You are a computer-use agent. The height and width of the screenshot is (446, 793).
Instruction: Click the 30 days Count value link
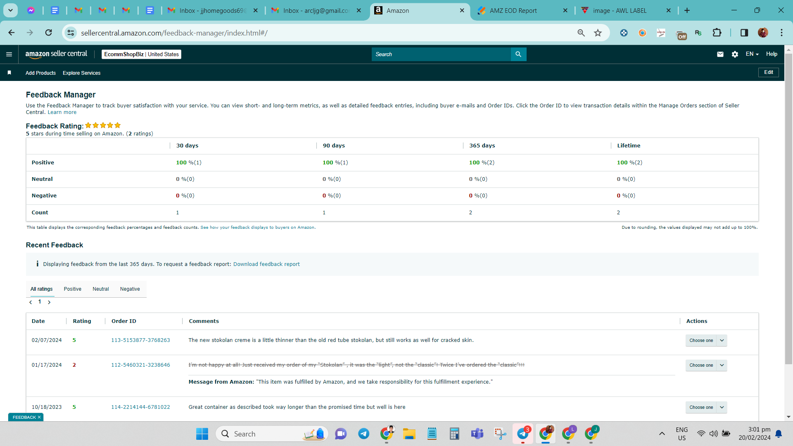point(178,213)
